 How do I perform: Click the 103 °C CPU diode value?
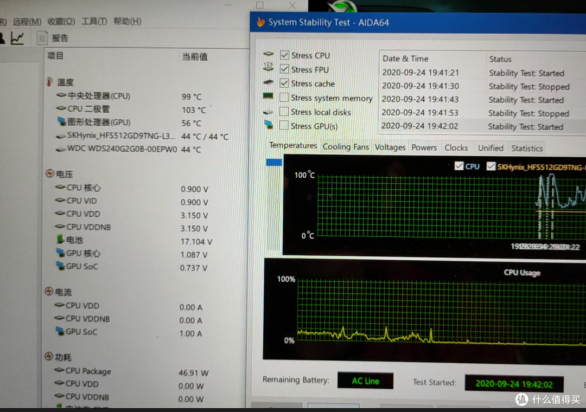coord(194,110)
